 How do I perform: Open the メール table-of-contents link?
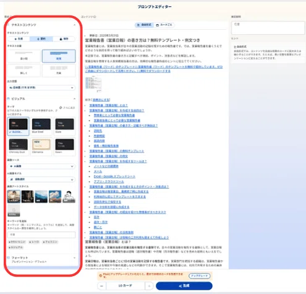pyautogui.click(x=98, y=171)
